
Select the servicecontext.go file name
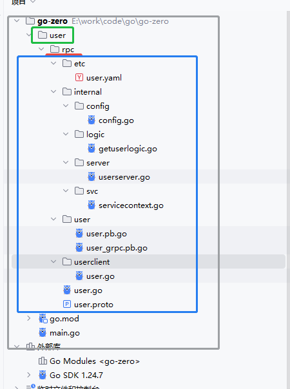pos(131,205)
